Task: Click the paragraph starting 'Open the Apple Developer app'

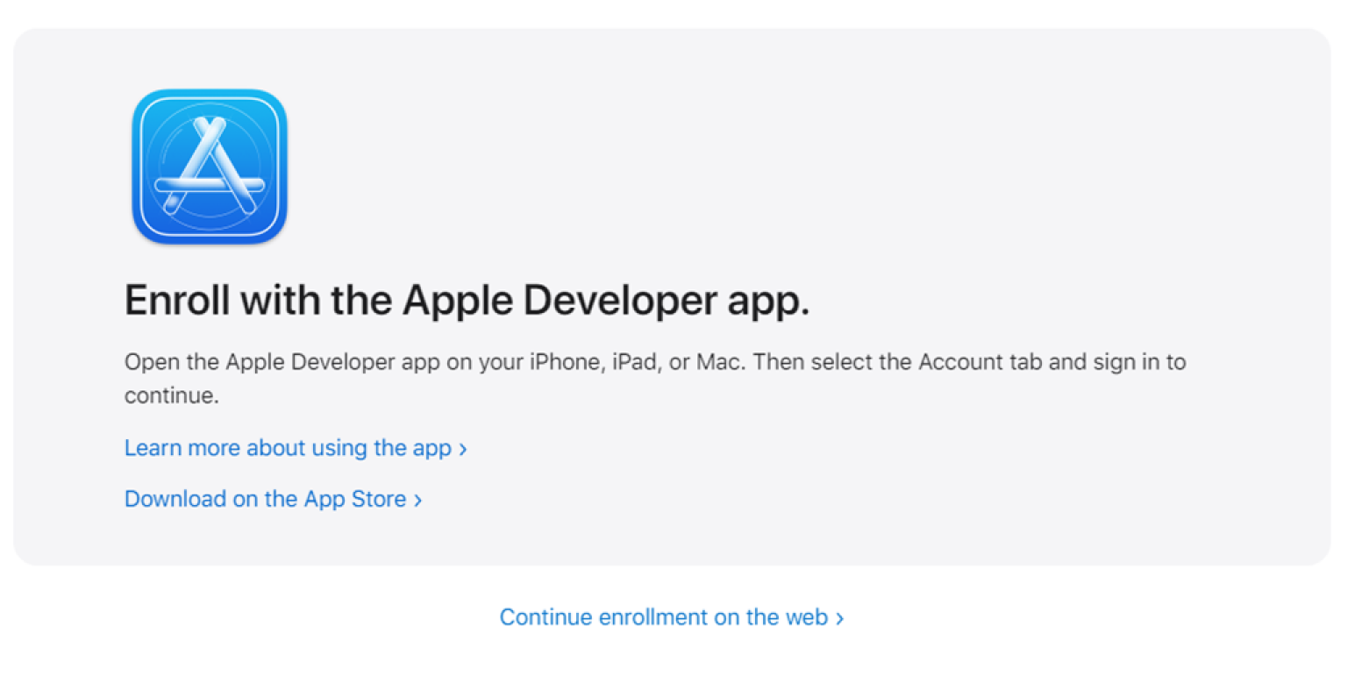Action: click(x=655, y=379)
